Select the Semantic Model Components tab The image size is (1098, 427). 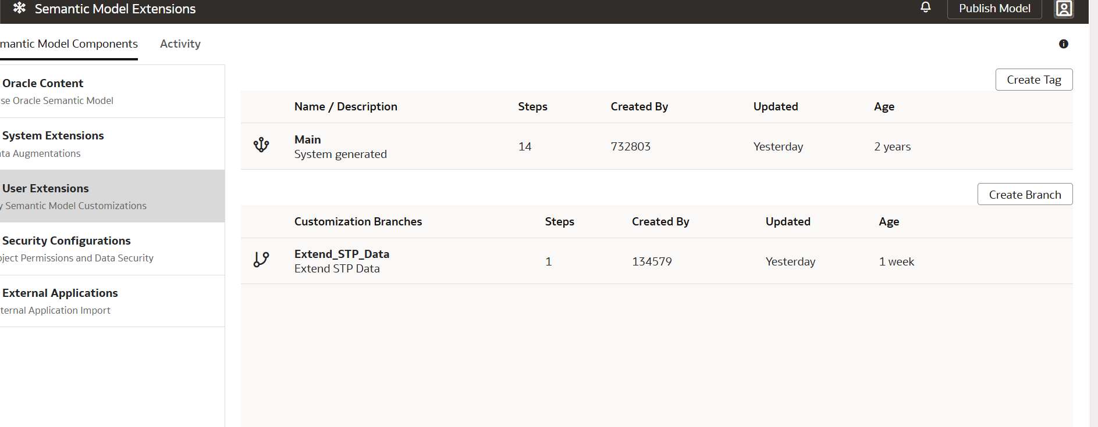69,44
